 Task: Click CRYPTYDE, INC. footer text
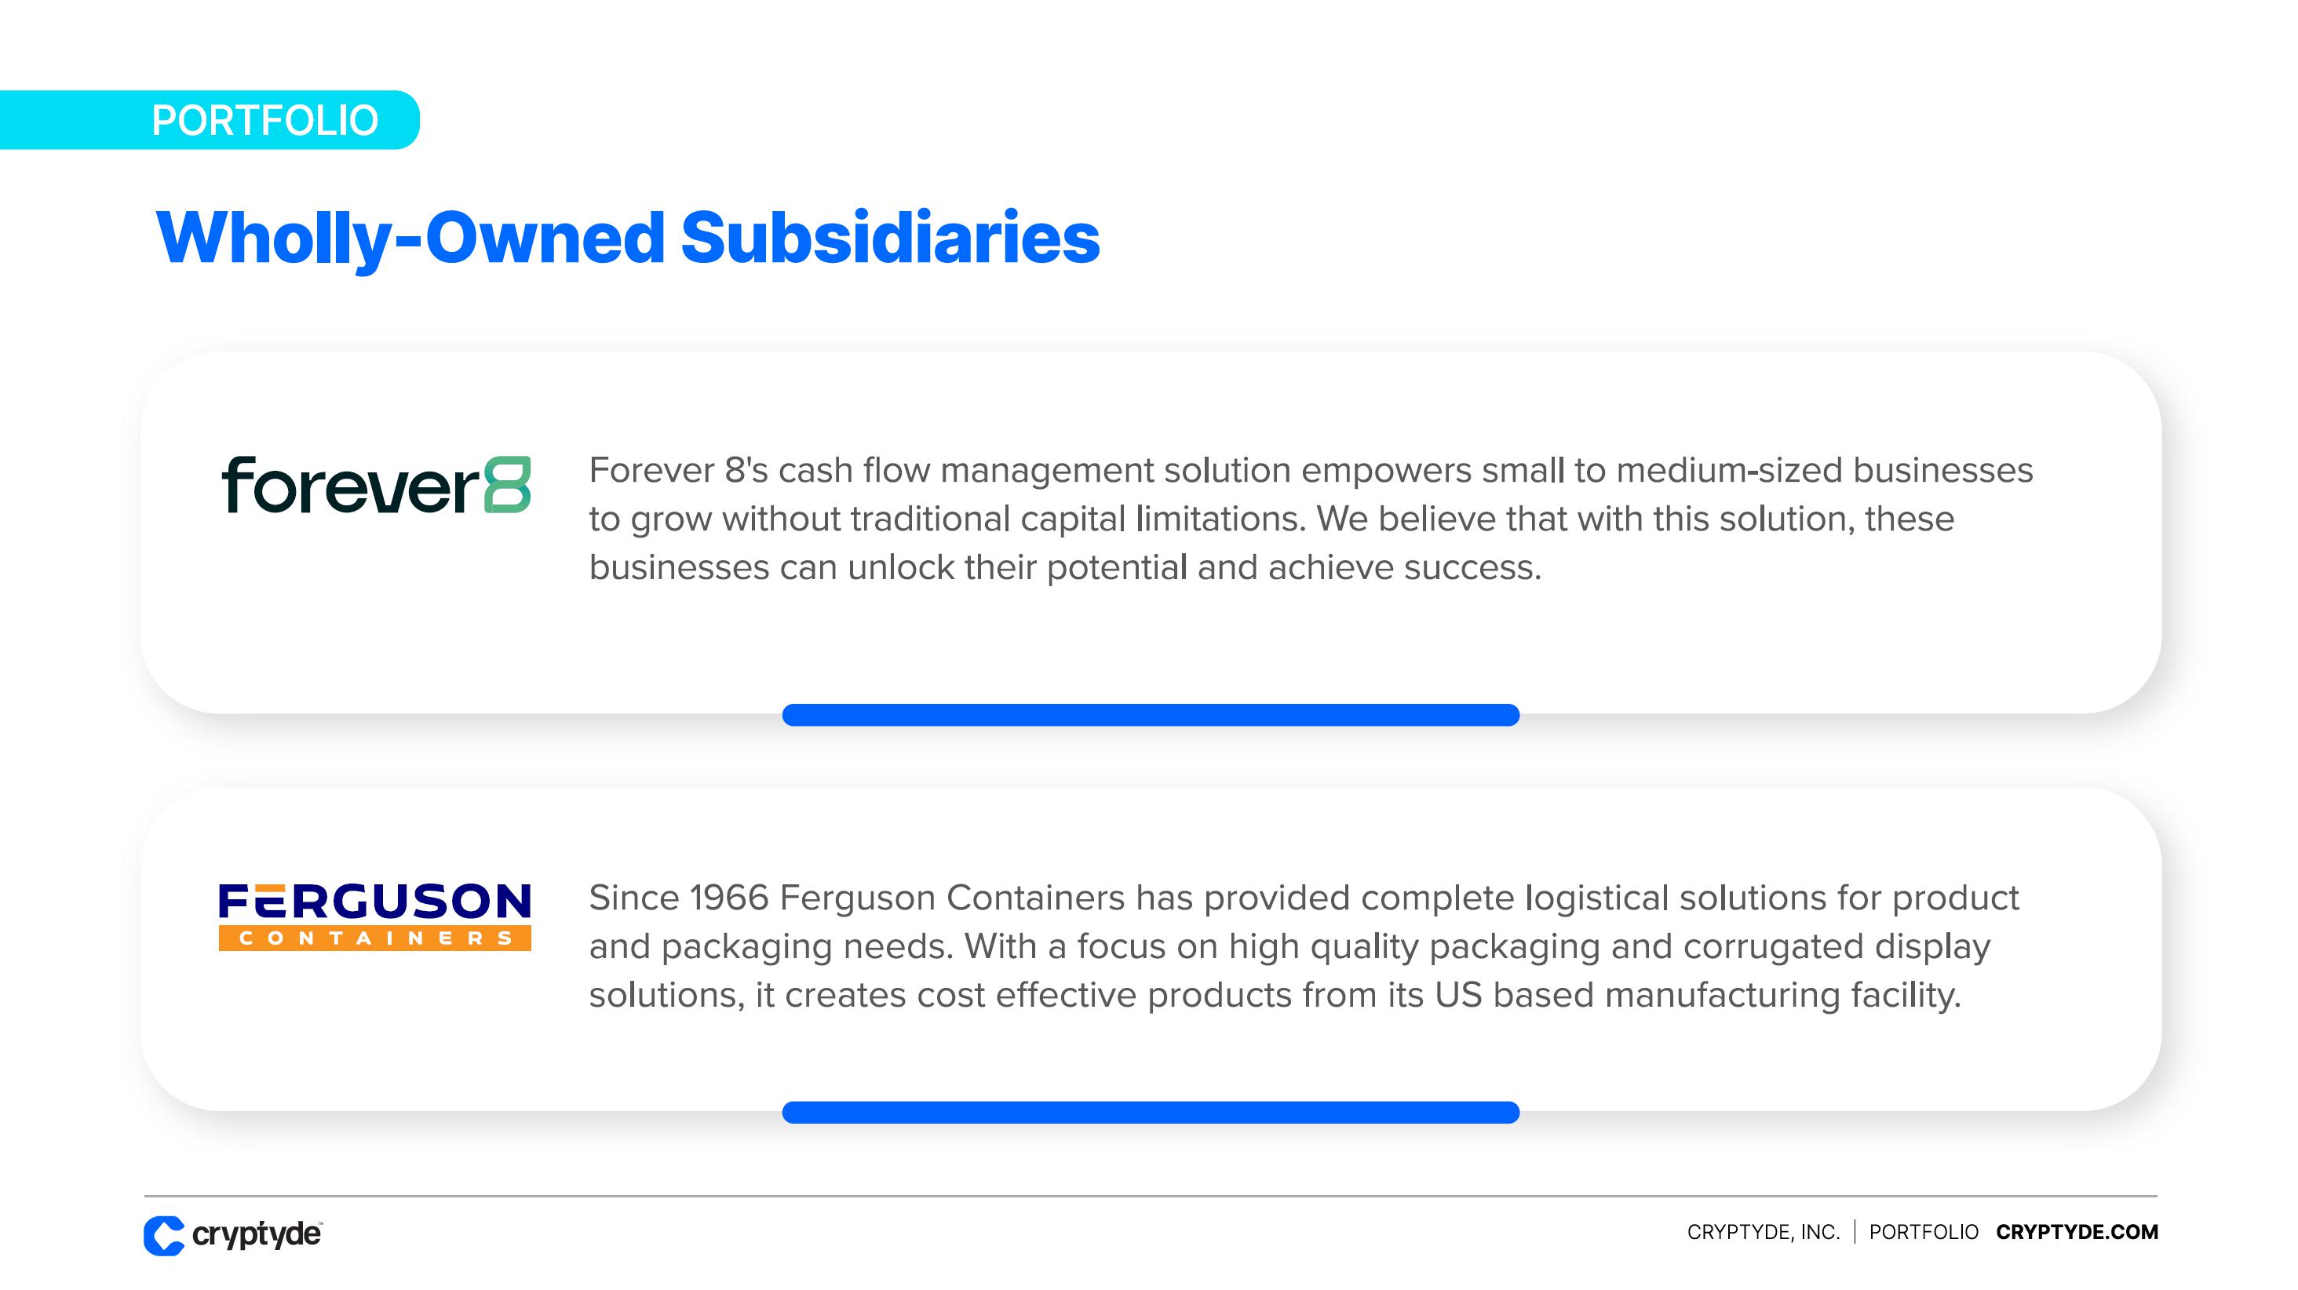1763,1232
